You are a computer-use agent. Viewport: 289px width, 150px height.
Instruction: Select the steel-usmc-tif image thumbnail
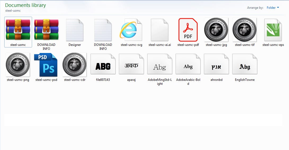pos(244,30)
